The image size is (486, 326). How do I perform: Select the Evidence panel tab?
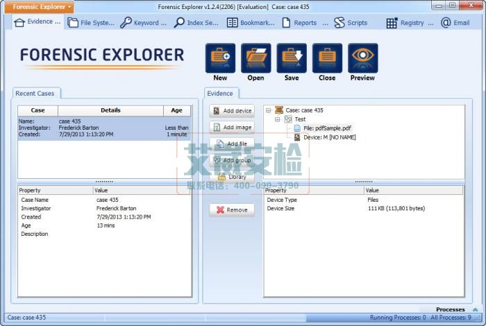point(220,94)
